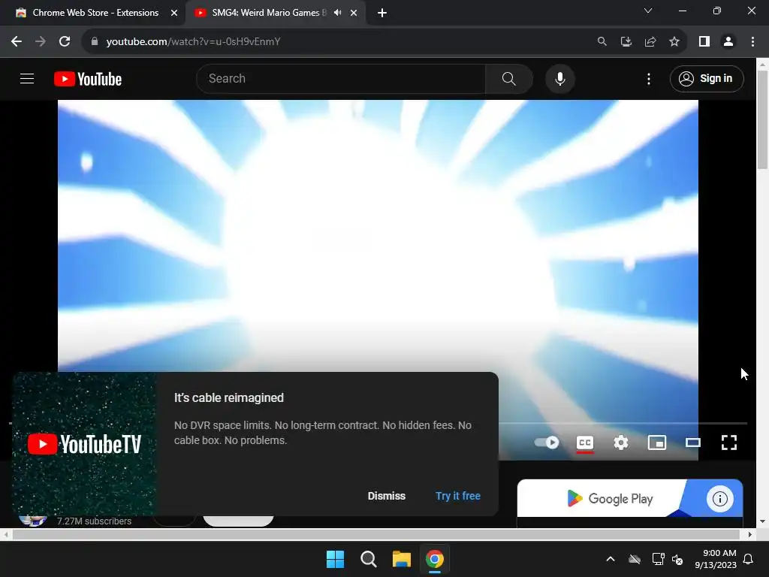The width and height of the screenshot is (769, 577).
Task: Click the 7.27M subscribers text
Action: click(94, 521)
